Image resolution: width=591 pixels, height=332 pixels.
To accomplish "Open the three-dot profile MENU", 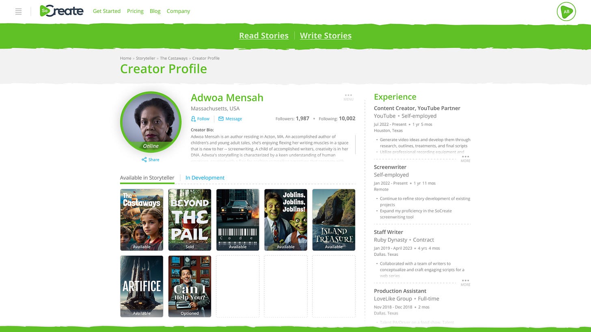I will (348, 97).
